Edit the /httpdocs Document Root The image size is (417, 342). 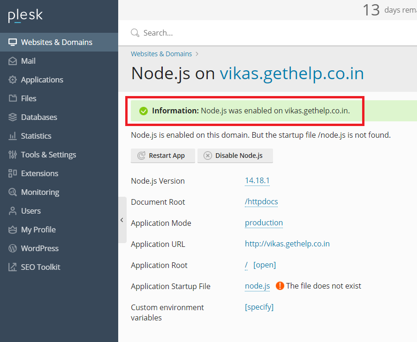(261, 202)
